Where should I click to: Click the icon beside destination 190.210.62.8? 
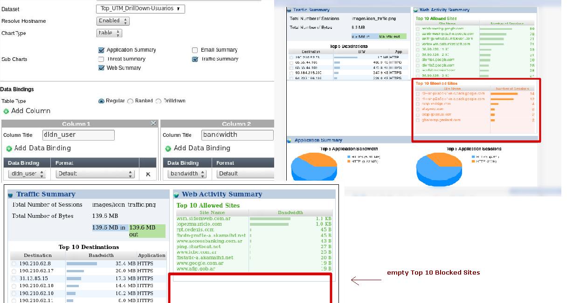14,263
